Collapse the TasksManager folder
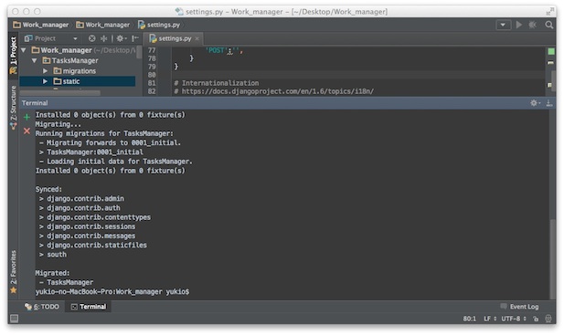Screen dimensions: 564x335 coord(35,60)
